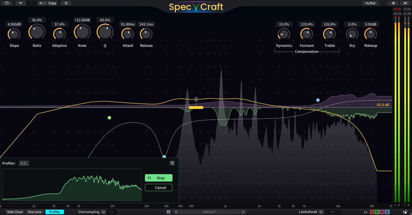Open the preset folder icon at top left
Screen dimensions: 412x215
(x=7, y=3)
